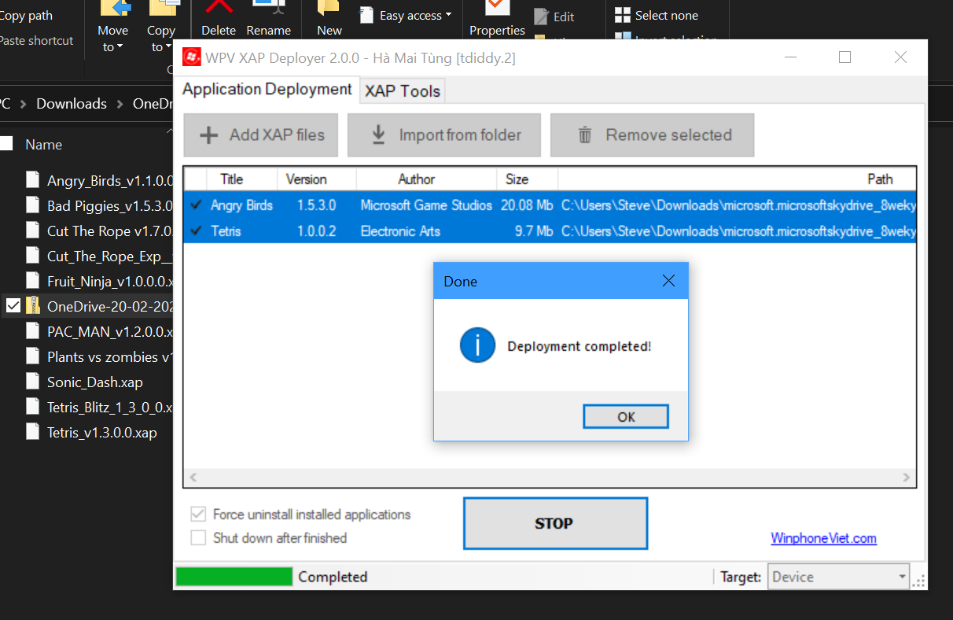The height and width of the screenshot is (620, 953).
Task: Click Edit in Explorer ribbon
Action: coord(554,17)
